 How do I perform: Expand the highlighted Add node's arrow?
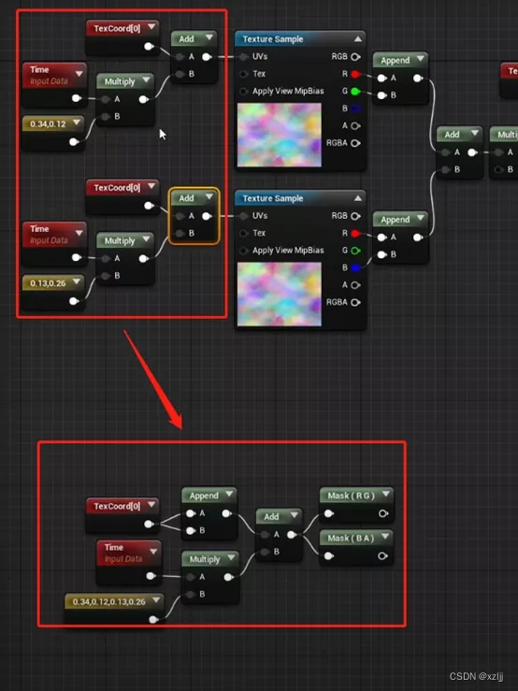click(209, 197)
